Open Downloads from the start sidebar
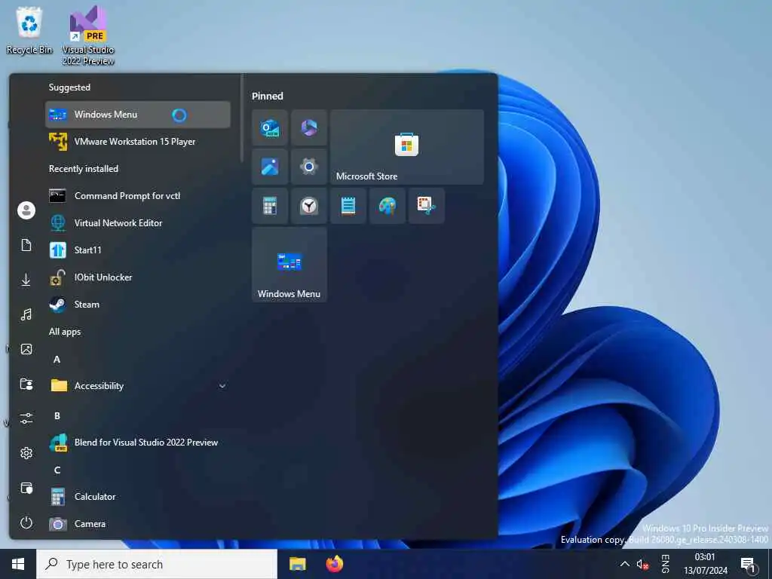This screenshot has height=579, width=772. (26, 280)
